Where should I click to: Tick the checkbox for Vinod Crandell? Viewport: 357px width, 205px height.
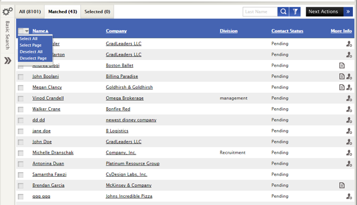pyautogui.click(x=21, y=98)
